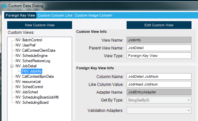Open the Get By Type dropdown
Screen dimensions: 198x121
pyautogui.click(x=159, y=100)
